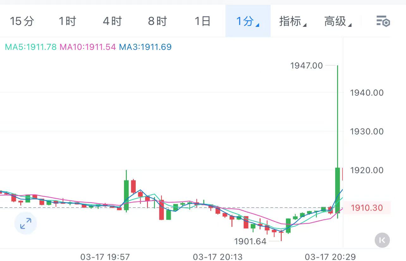Image resolution: width=406 pixels, height=261 pixels.
Task: Click the 1920.00 price axis label
Action: 367,170
